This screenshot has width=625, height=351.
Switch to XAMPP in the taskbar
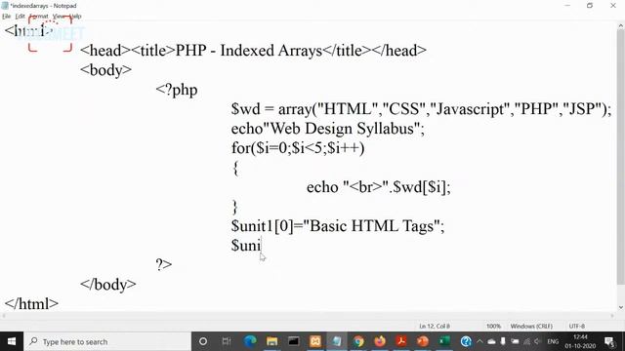315,341
